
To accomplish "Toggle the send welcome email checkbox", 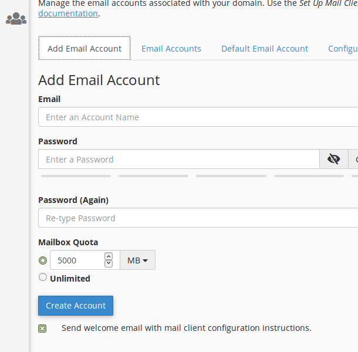I will (x=42, y=329).
